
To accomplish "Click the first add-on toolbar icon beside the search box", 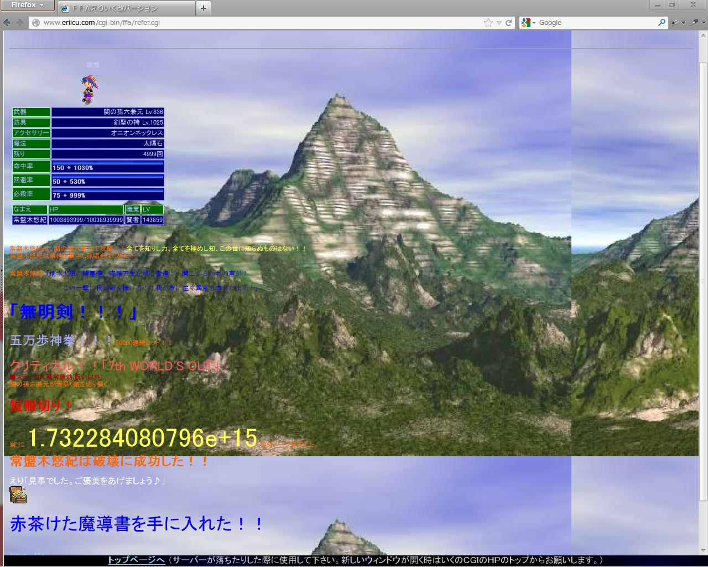I will point(675,23).
